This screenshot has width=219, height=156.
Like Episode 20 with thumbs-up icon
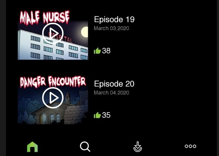point(97,115)
